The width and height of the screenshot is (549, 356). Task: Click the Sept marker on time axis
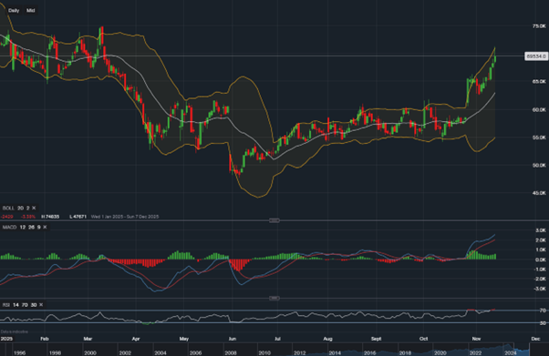click(x=376, y=339)
